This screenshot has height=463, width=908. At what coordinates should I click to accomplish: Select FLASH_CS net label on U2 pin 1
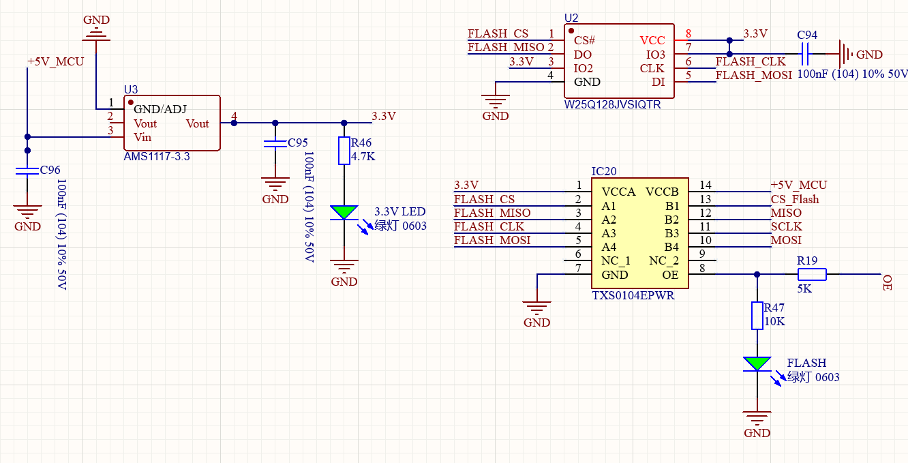pos(498,33)
